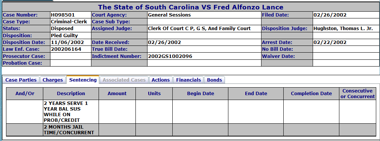This screenshot has width=380, height=141.
Task: Switch to the Charges tab
Action: pos(53,80)
